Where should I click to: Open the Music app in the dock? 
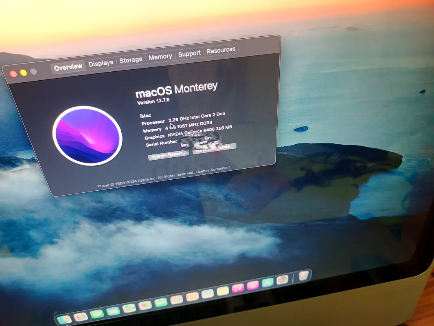pos(238,289)
